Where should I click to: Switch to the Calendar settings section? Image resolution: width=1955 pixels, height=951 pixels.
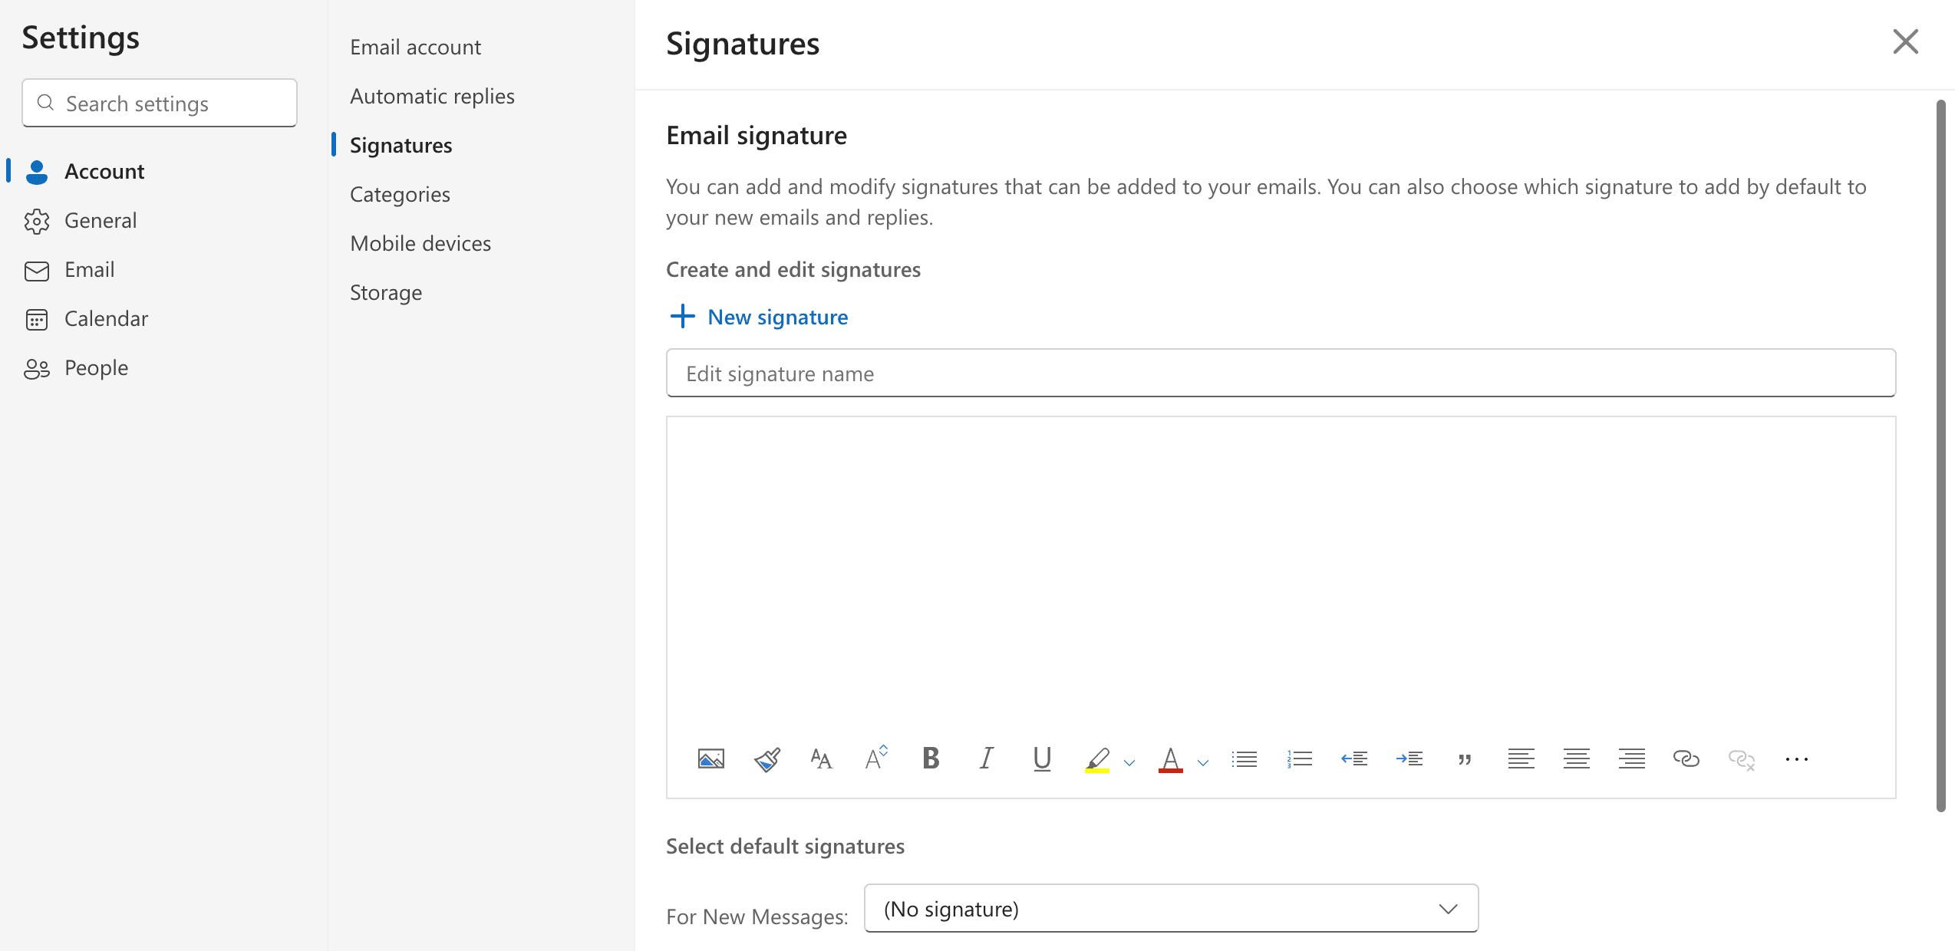point(106,319)
